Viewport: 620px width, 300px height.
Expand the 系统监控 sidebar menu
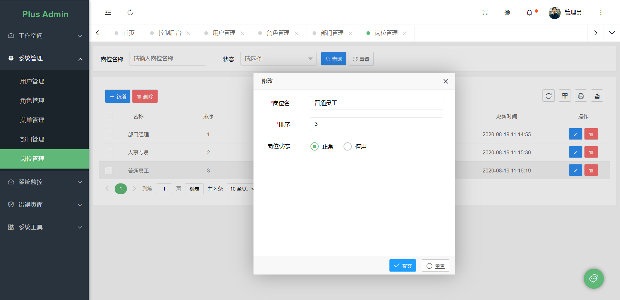(x=44, y=182)
